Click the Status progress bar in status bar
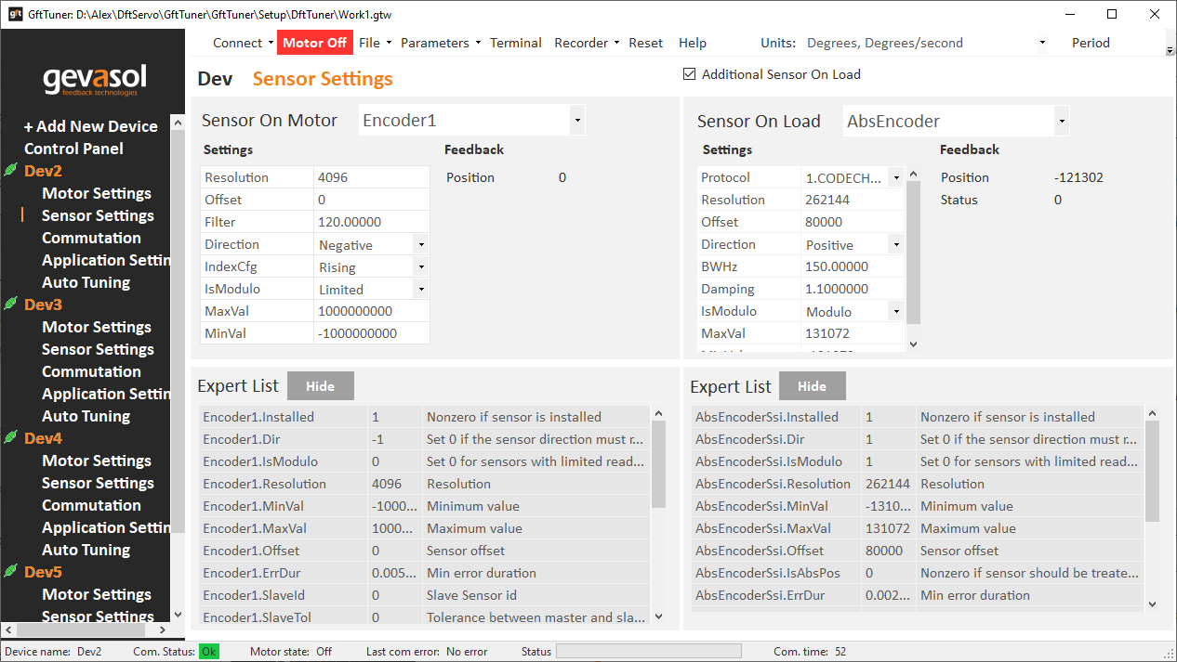1177x662 pixels. point(648,652)
